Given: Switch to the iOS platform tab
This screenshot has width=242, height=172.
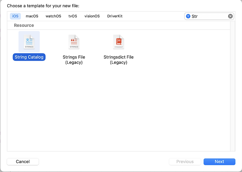Looking at the screenshot, I should coord(15,16).
